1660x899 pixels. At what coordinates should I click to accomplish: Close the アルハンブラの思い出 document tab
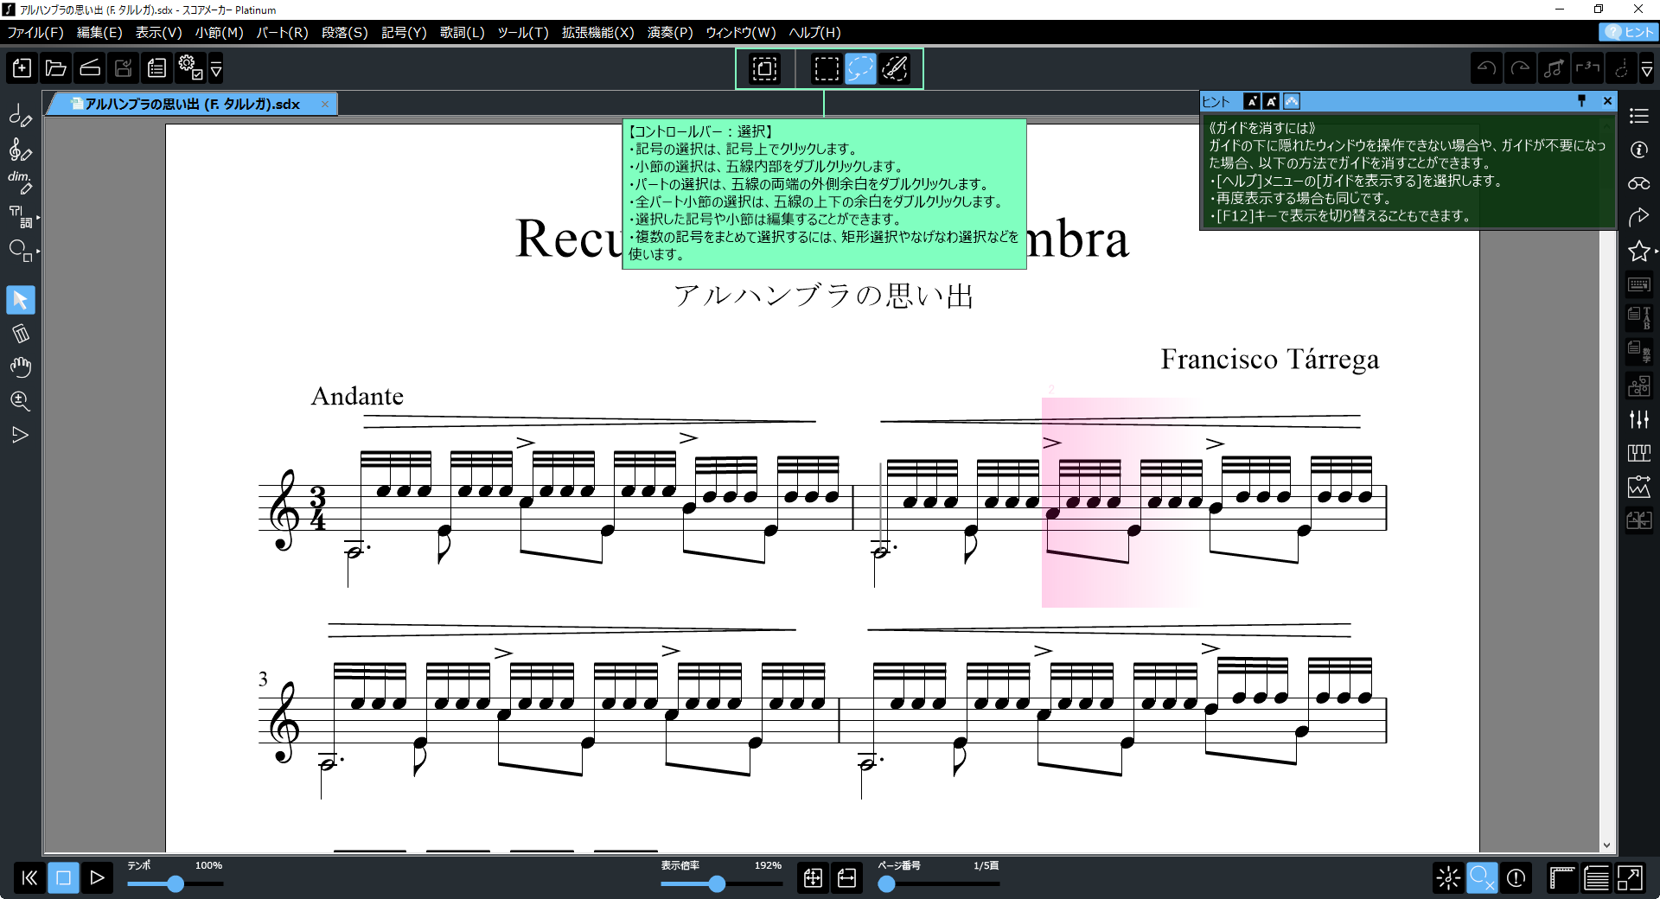pyautogui.click(x=325, y=104)
